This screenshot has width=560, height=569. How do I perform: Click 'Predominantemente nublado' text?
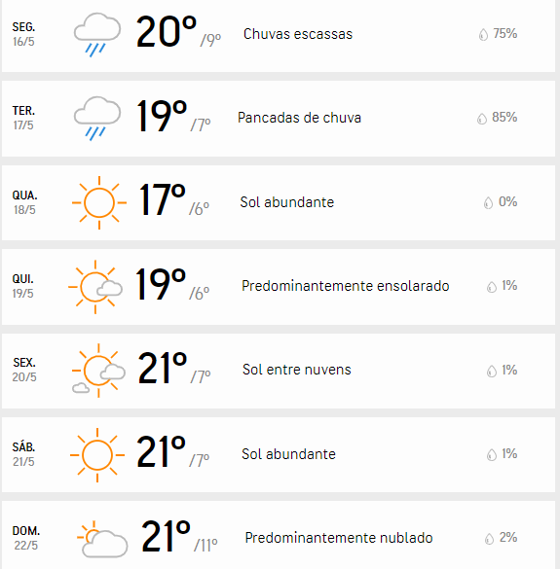339,538
